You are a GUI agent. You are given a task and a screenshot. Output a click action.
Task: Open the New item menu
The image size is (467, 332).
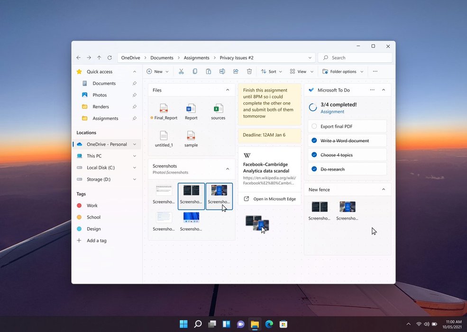click(155, 72)
